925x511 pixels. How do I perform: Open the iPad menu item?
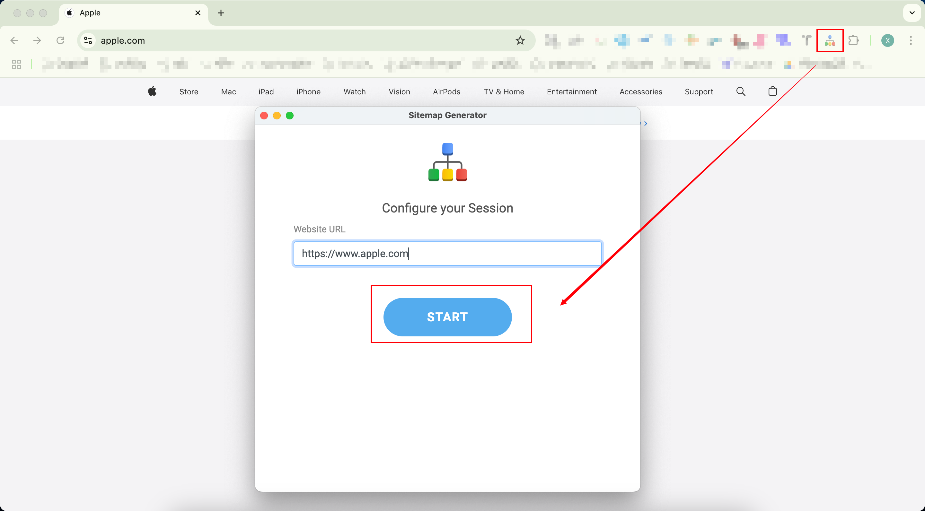[x=266, y=92]
